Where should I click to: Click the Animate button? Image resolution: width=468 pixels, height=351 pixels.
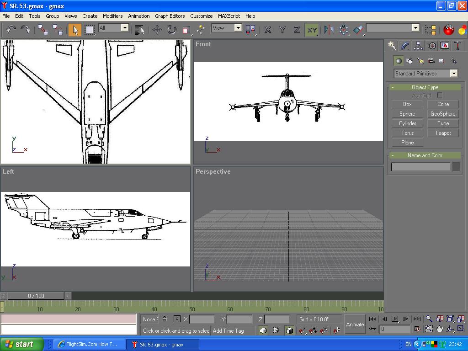pos(355,324)
